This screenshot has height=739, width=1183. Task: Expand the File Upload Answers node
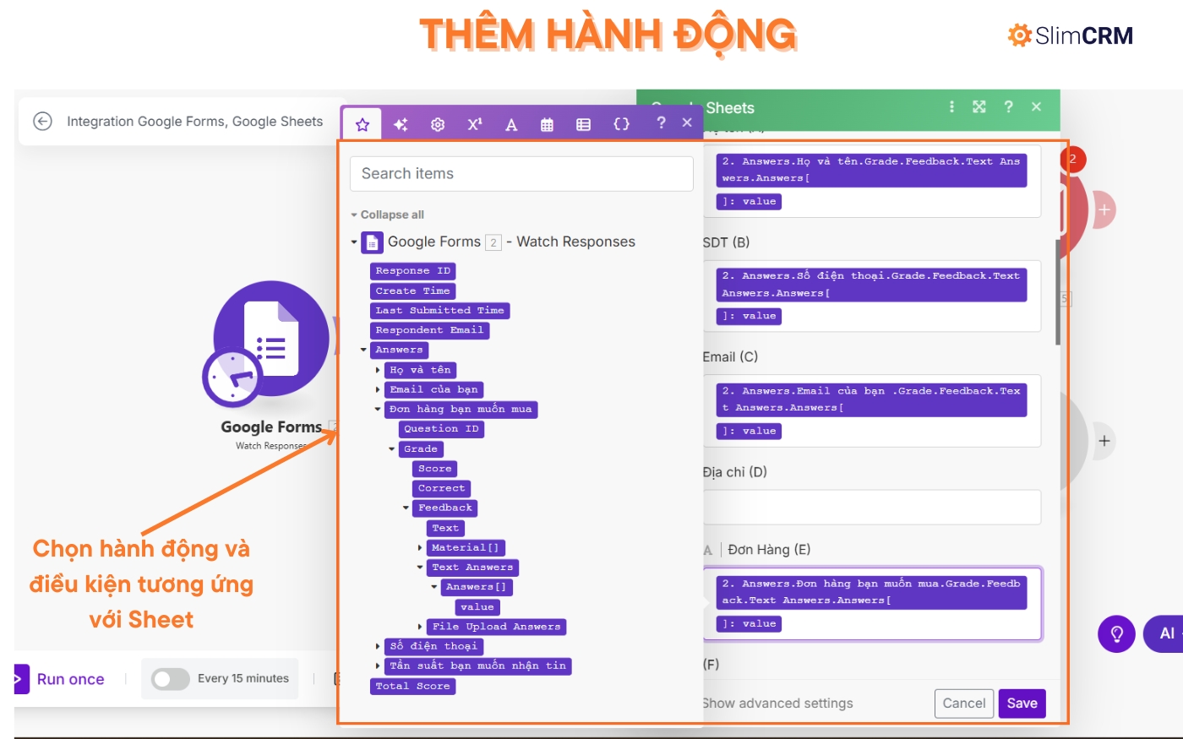coord(420,627)
